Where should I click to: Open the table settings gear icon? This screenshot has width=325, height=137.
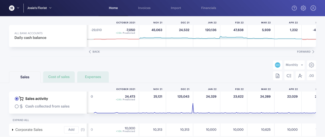(311, 65)
